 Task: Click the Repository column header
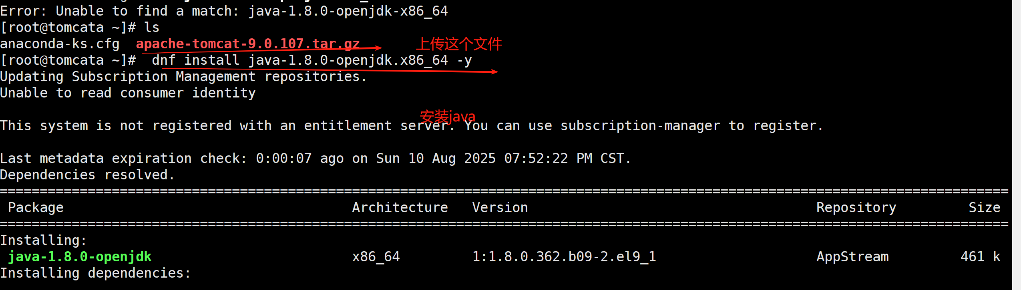click(856, 208)
